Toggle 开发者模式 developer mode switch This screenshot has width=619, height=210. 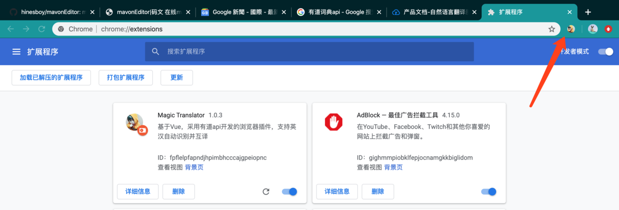(606, 51)
